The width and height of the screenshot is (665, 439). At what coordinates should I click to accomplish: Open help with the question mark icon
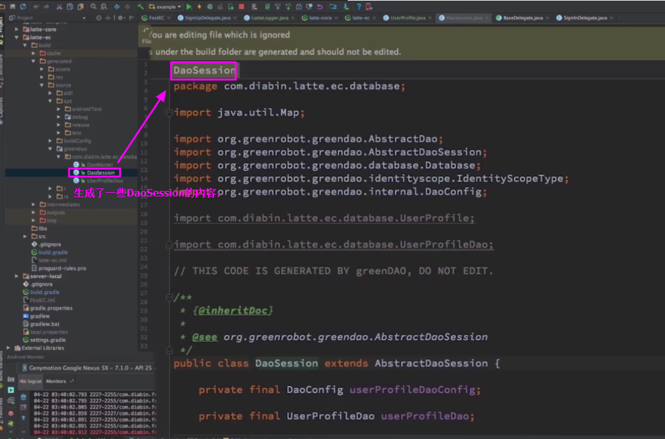(x=359, y=7)
